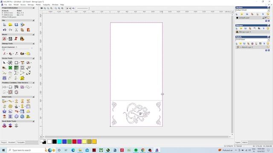Open the Help menu

coord(62,5)
